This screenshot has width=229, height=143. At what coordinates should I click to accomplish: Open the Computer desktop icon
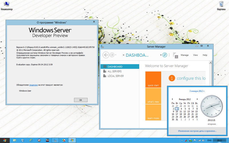[x=7, y=6]
